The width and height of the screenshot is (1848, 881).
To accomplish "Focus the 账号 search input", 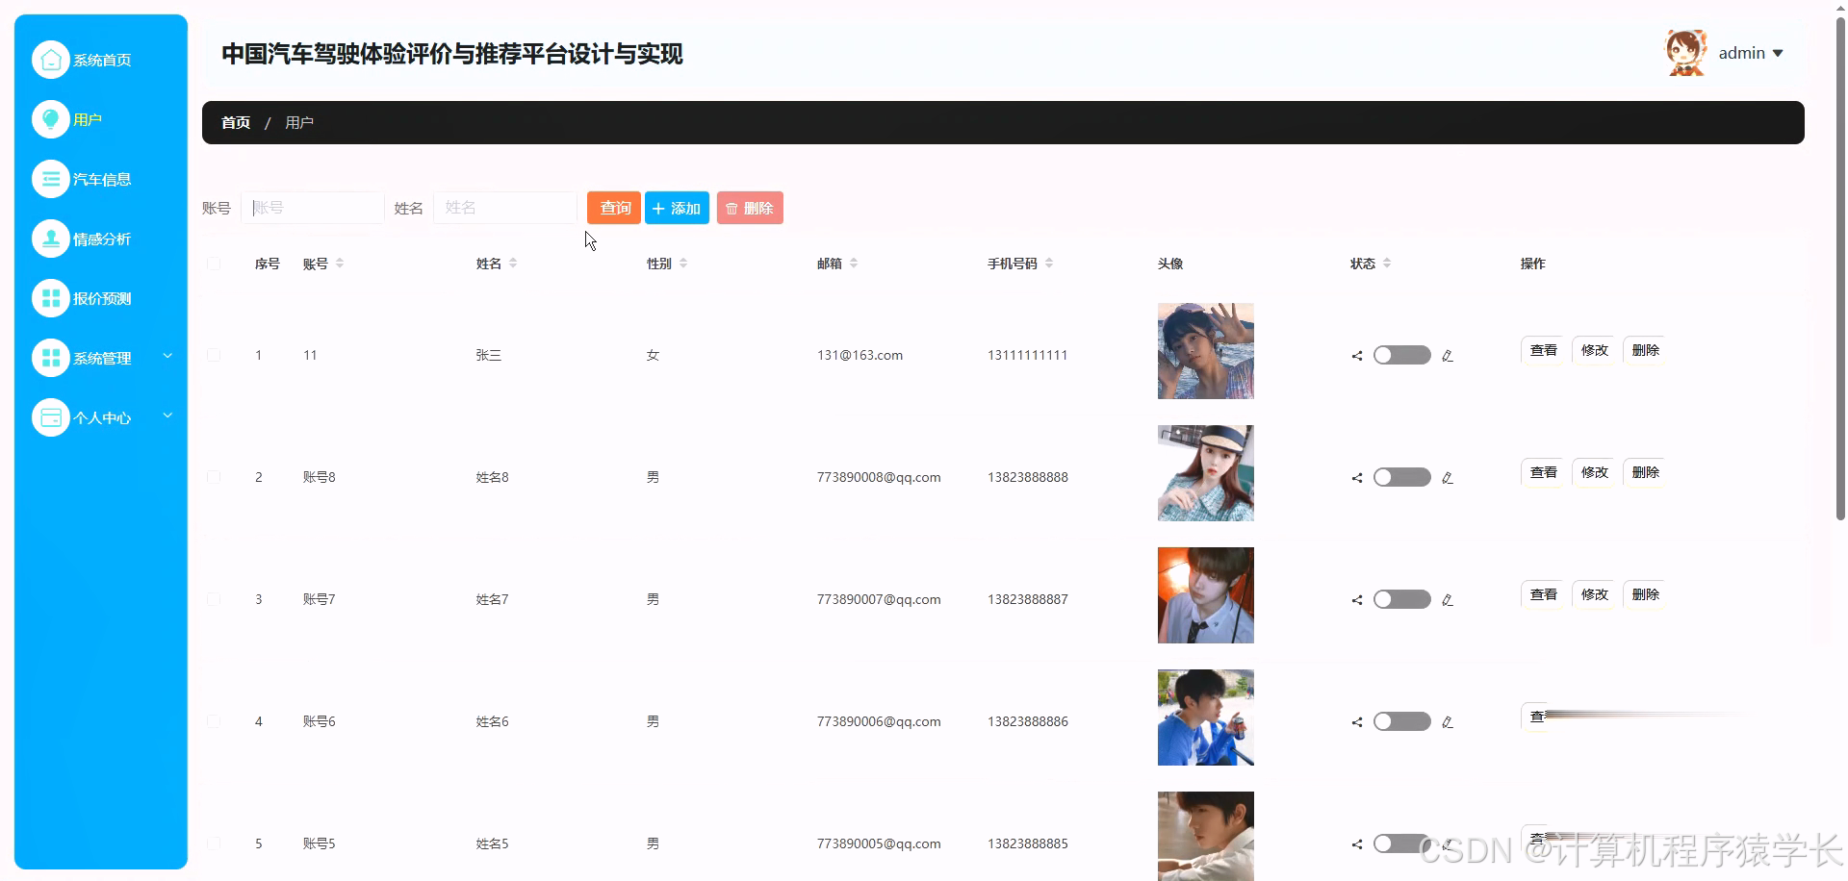I will [313, 208].
